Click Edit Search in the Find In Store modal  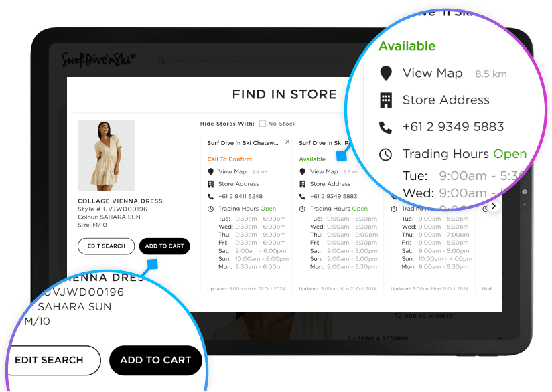106,246
